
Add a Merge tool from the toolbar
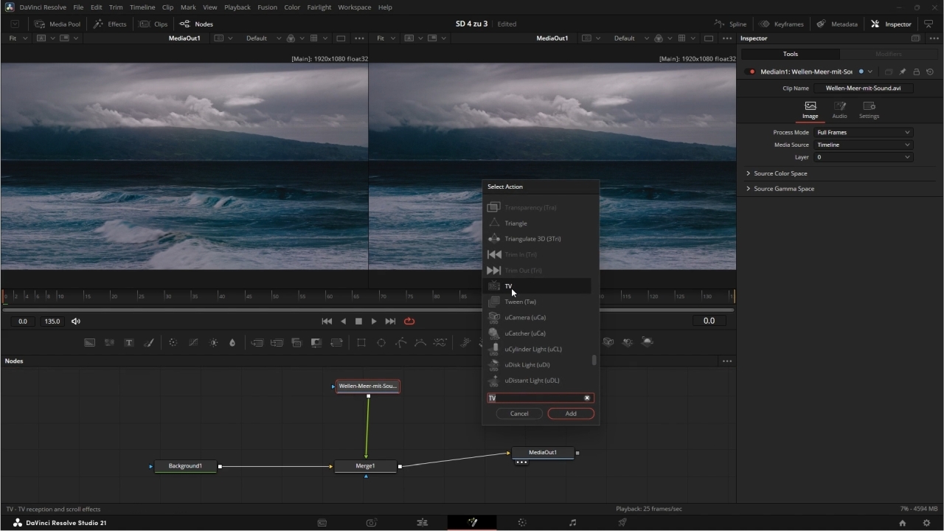point(257,342)
